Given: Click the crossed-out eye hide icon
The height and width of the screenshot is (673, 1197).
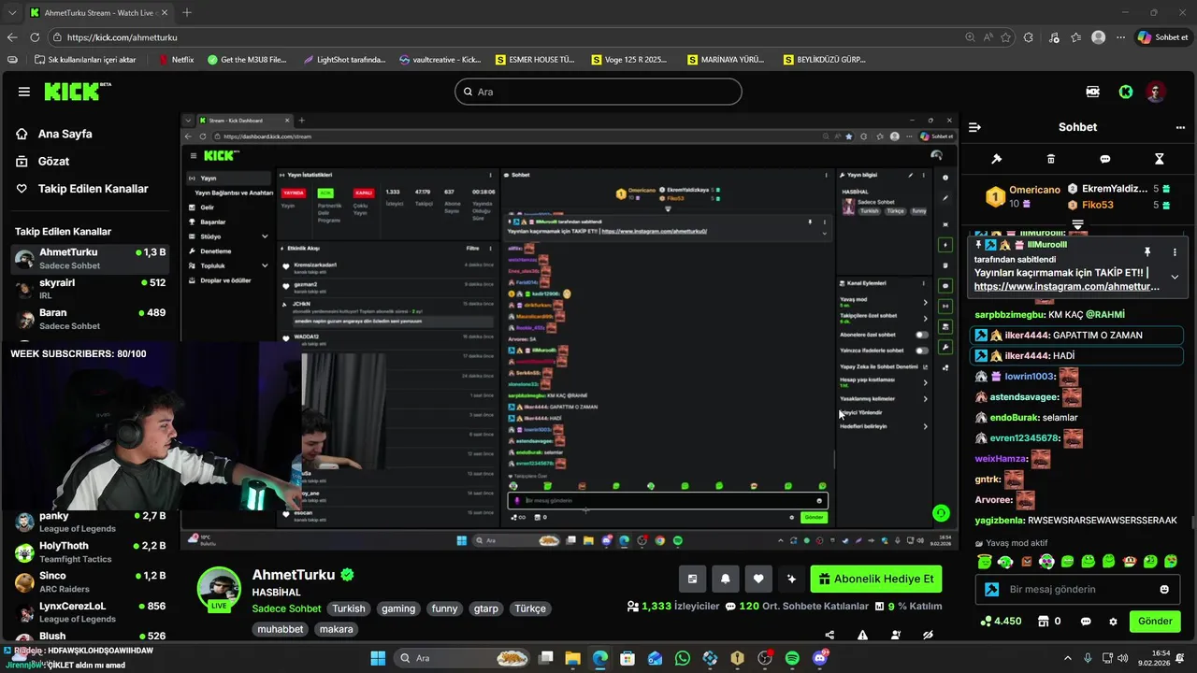Looking at the screenshot, I should pyautogui.click(x=929, y=635).
